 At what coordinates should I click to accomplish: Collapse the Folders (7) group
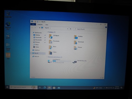click(48, 32)
